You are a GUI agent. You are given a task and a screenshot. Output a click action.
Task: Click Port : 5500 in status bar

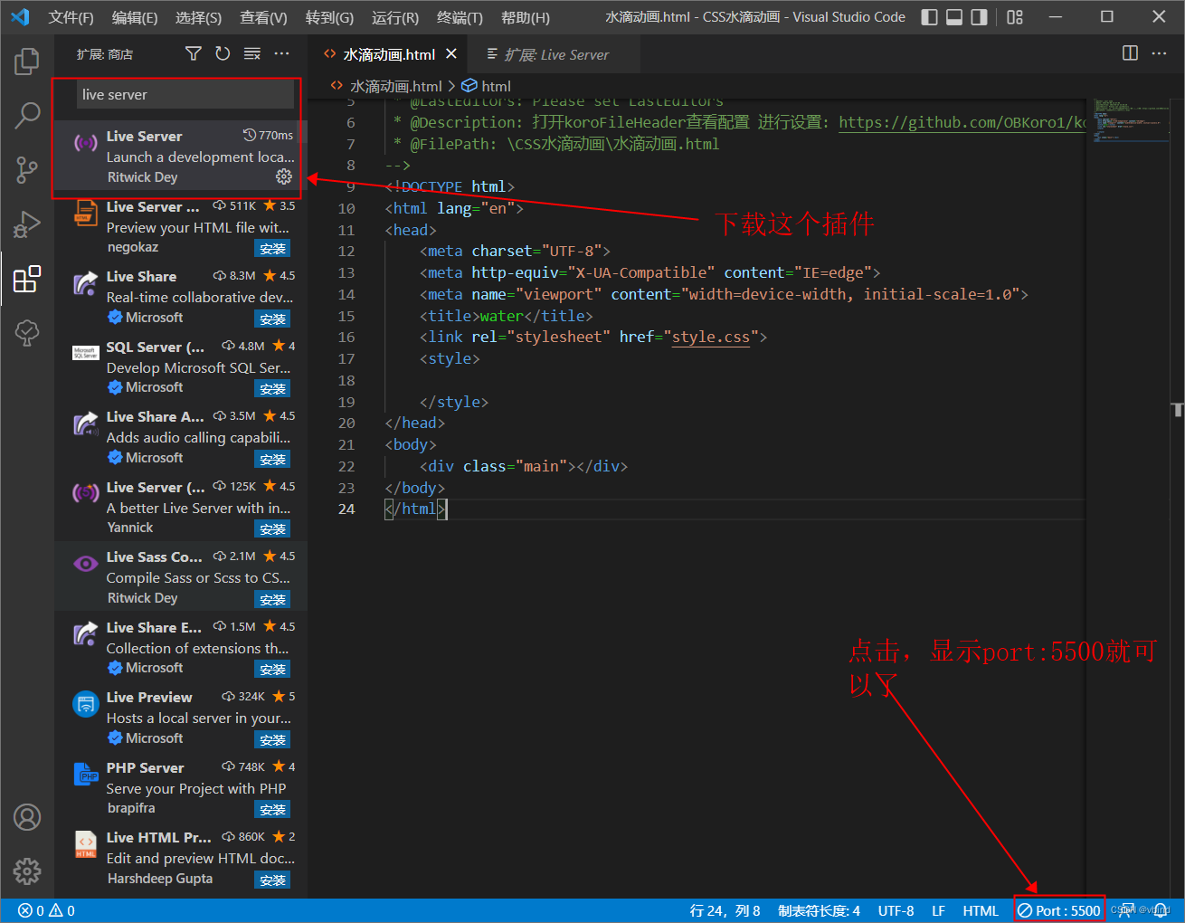[1059, 910]
